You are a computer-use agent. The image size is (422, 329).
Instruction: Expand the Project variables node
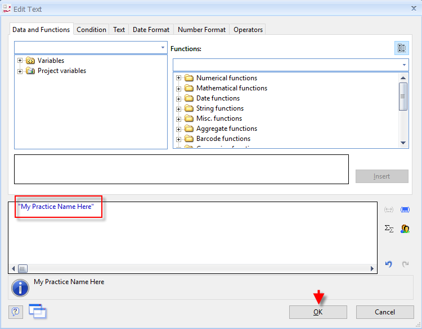20,71
